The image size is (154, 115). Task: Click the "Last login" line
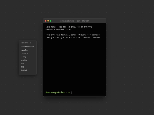(x=68, y=27)
